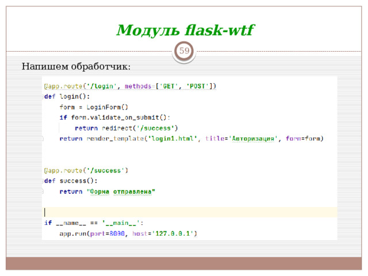Click the 'if form.validate_on_submit():' line

click(x=115, y=117)
